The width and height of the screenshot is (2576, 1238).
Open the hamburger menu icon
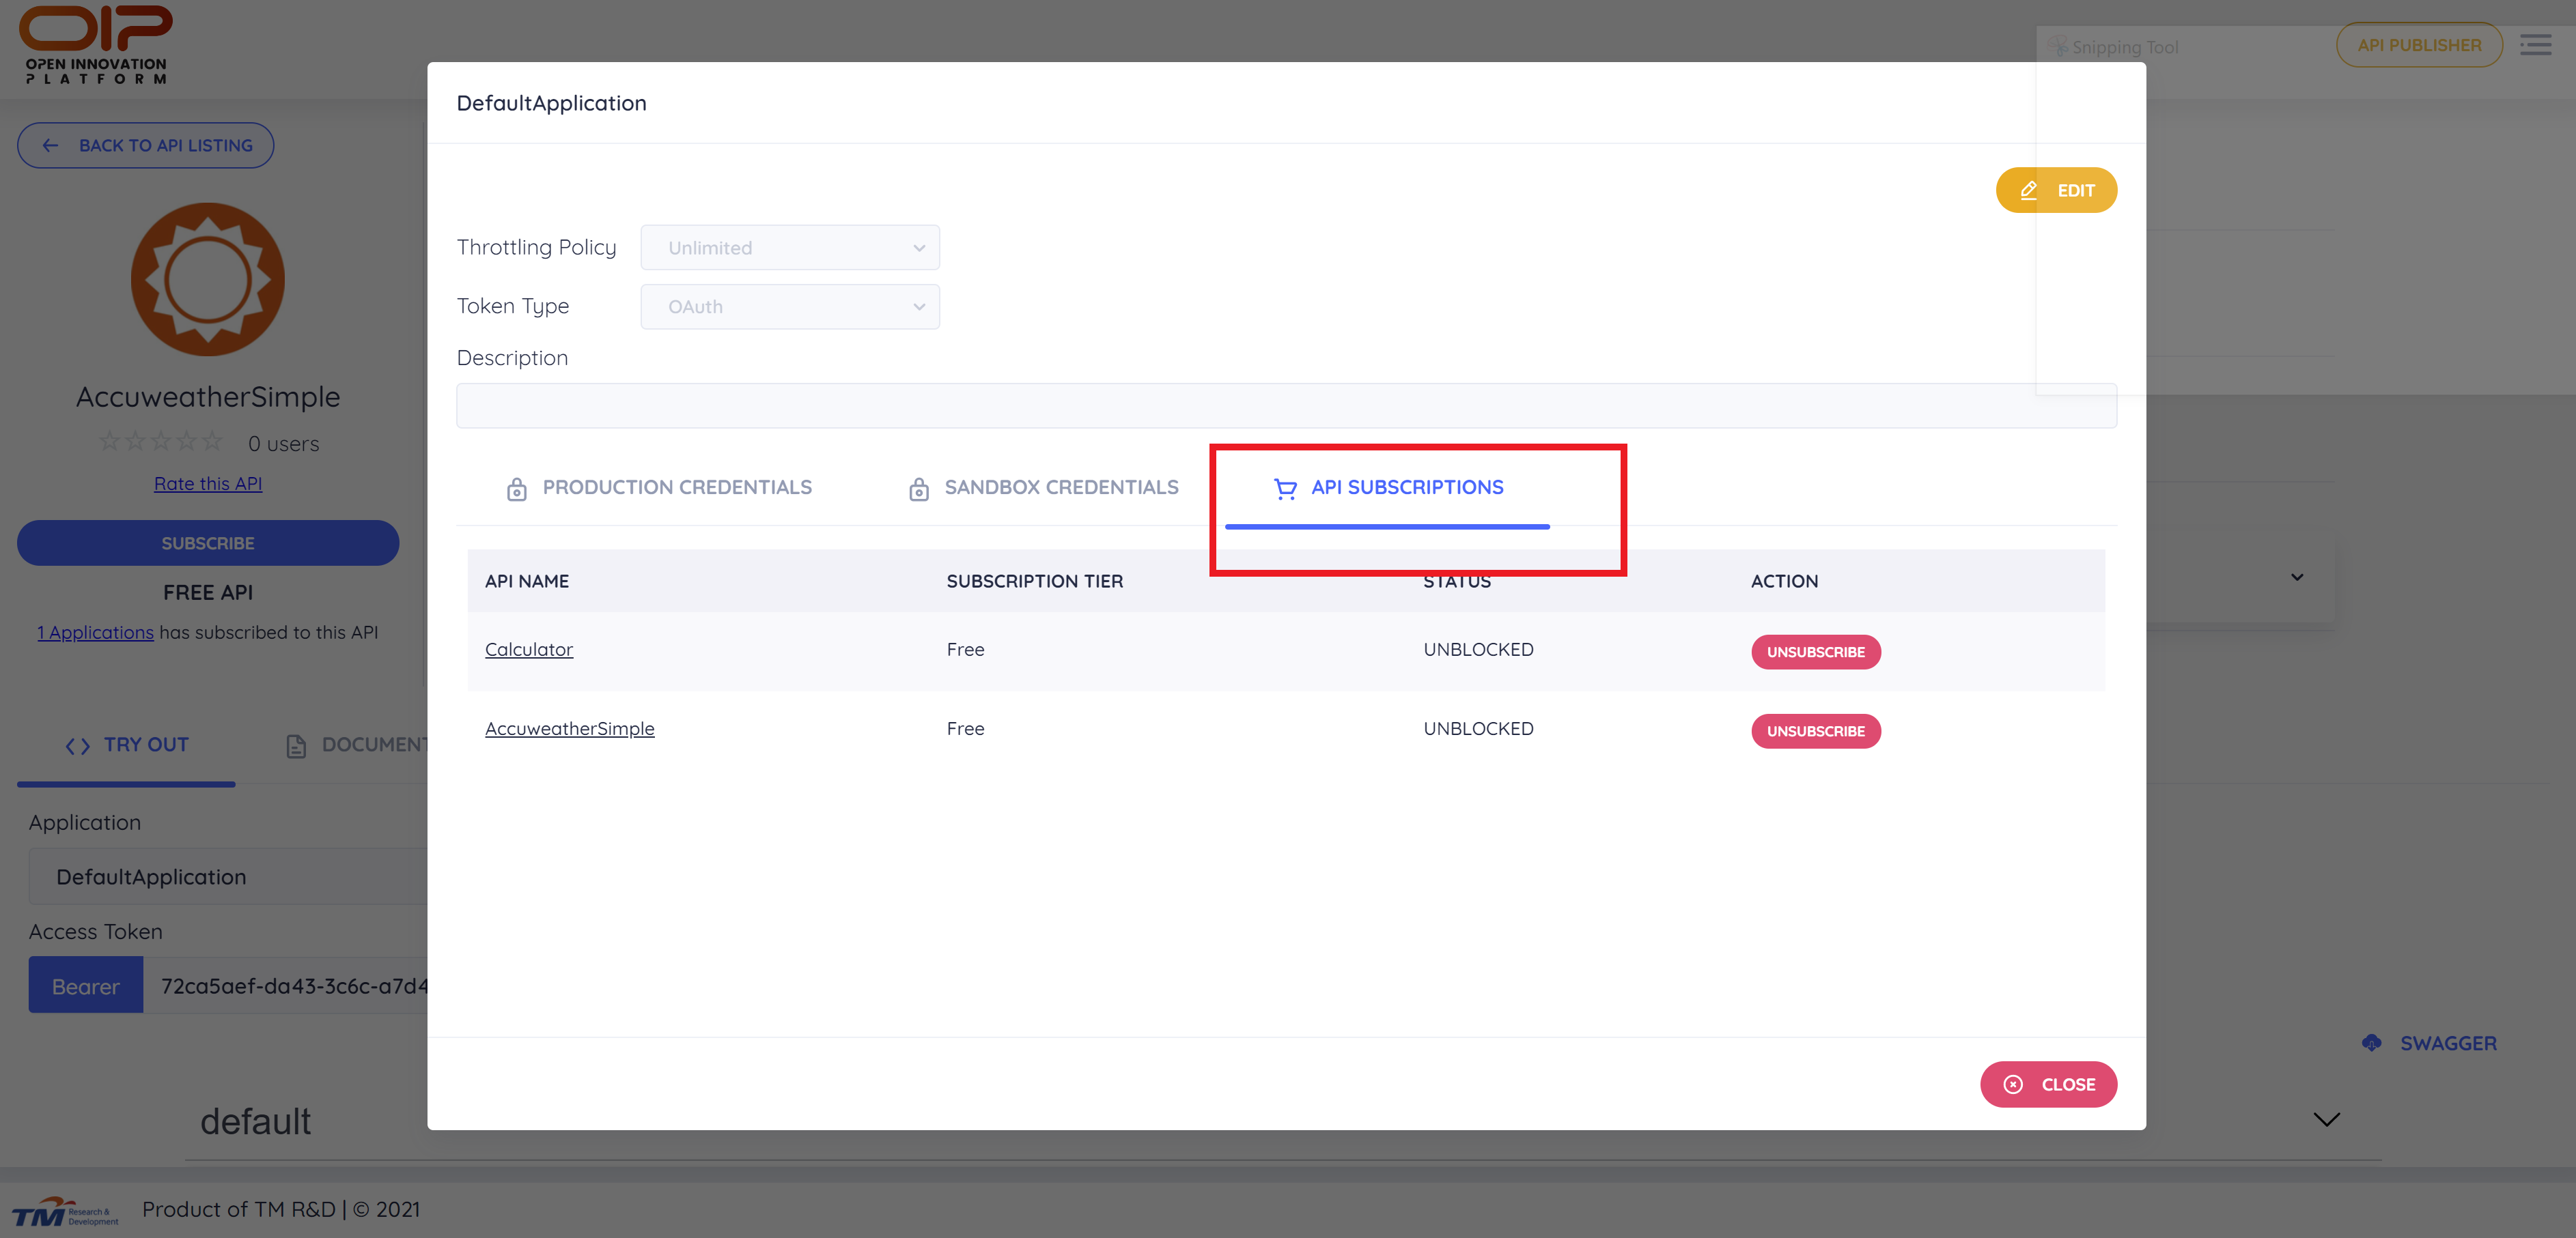coord(2536,45)
